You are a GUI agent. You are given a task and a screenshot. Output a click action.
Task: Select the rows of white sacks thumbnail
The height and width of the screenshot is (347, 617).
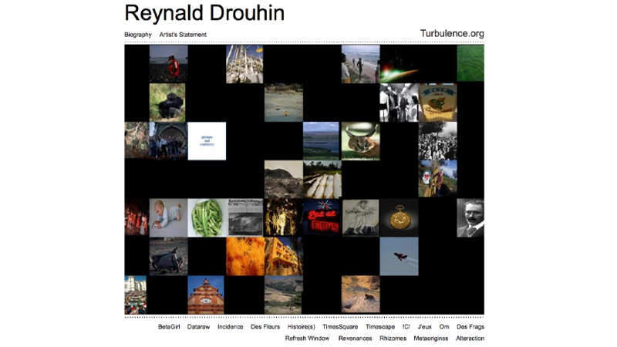[322, 180]
